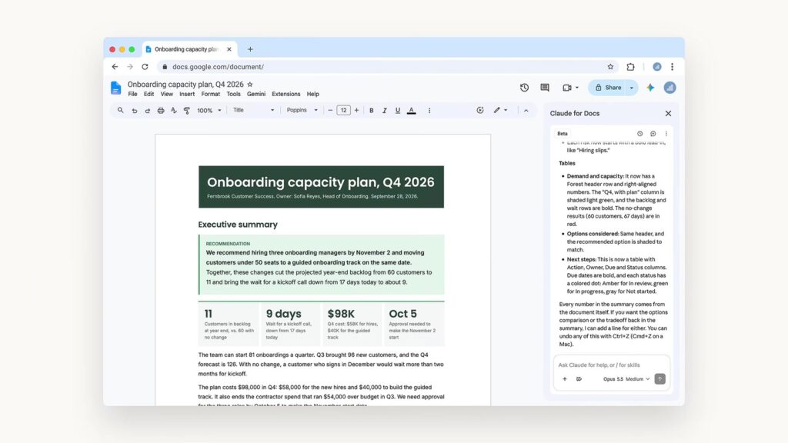Viewport: 788px width, 443px height.
Task: Open the File menu
Action: (x=132, y=94)
